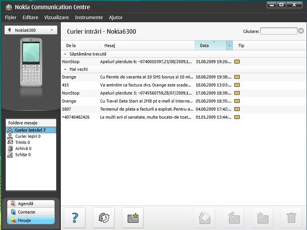Focus the Căutare search input field

(x=279, y=31)
